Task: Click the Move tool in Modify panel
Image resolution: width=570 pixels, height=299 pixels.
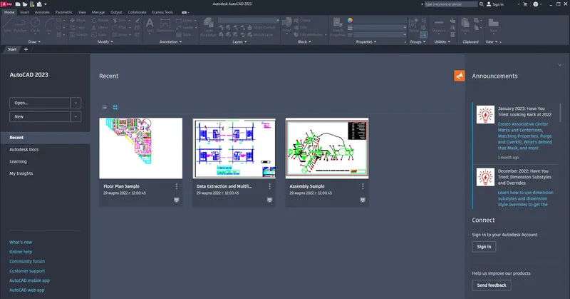Action: pyautogui.click(x=78, y=21)
